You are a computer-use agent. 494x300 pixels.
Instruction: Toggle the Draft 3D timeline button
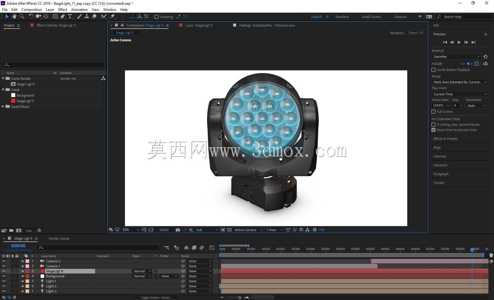(176, 248)
